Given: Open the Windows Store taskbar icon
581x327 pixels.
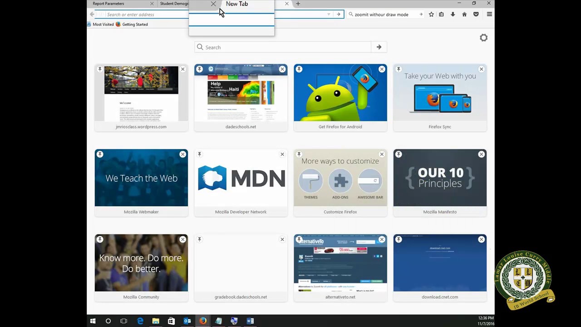Looking at the screenshot, I should (171, 321).
